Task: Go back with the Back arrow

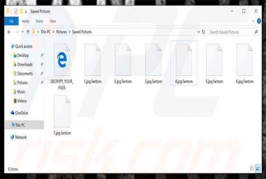Action: coord(9,32)
